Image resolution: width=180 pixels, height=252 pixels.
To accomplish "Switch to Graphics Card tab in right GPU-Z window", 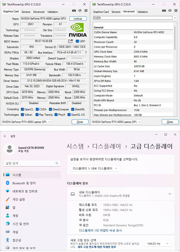I will pos(101,12).
